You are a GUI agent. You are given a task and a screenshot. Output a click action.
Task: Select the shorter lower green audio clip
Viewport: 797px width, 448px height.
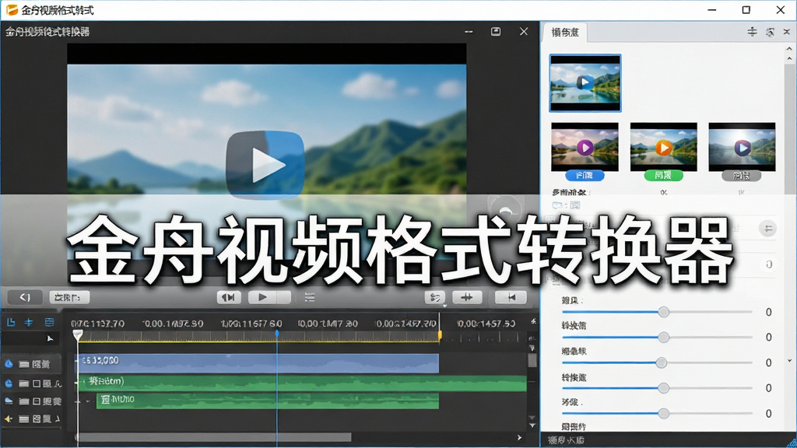click(x=268, y=401)
